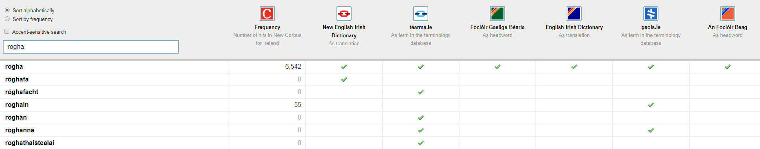Open the New English-Irish Dictionary icon

coord(344,14)
